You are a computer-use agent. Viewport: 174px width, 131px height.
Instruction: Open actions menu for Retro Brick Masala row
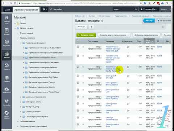point(83,56)
